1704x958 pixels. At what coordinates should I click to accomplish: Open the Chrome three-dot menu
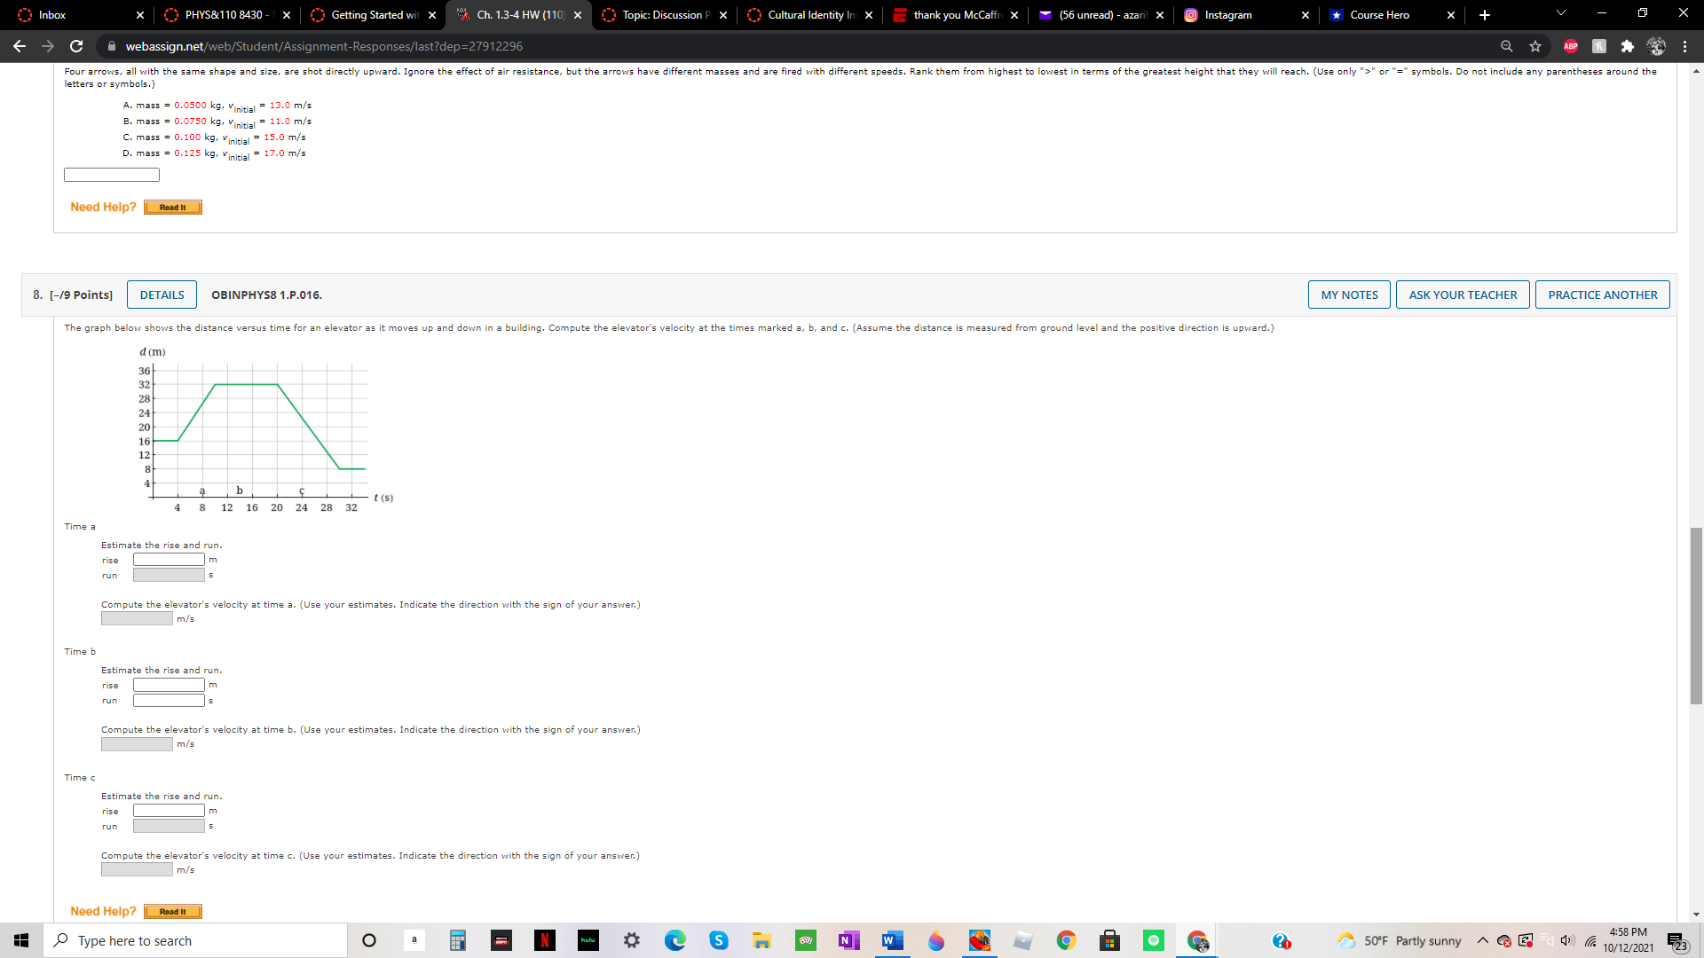pos(1684,46)
